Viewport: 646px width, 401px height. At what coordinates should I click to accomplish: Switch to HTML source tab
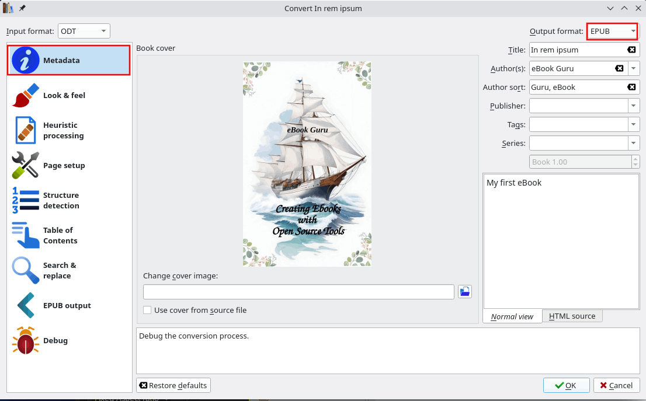(572, 316)
